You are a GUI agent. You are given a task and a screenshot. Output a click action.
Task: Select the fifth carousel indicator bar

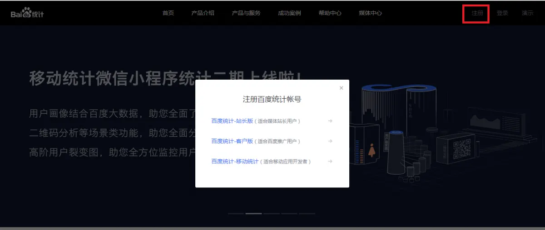click(x=307, y=213)
